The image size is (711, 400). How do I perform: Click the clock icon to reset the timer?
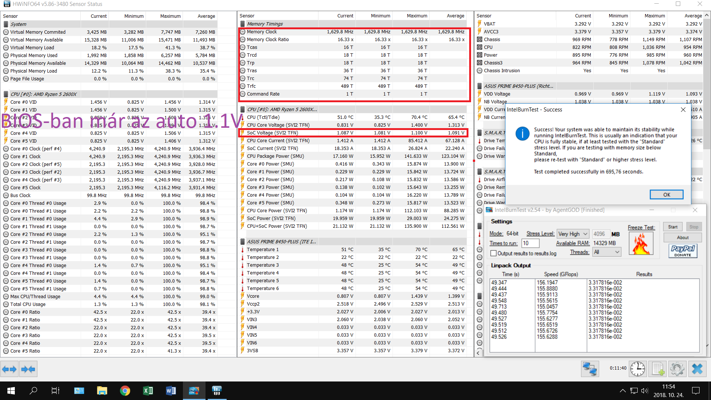[638, 369]
